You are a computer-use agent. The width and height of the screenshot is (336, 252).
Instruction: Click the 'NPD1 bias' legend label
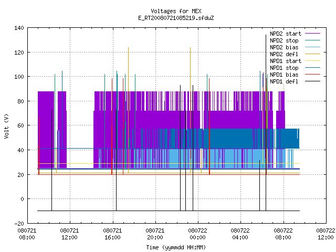284,75
